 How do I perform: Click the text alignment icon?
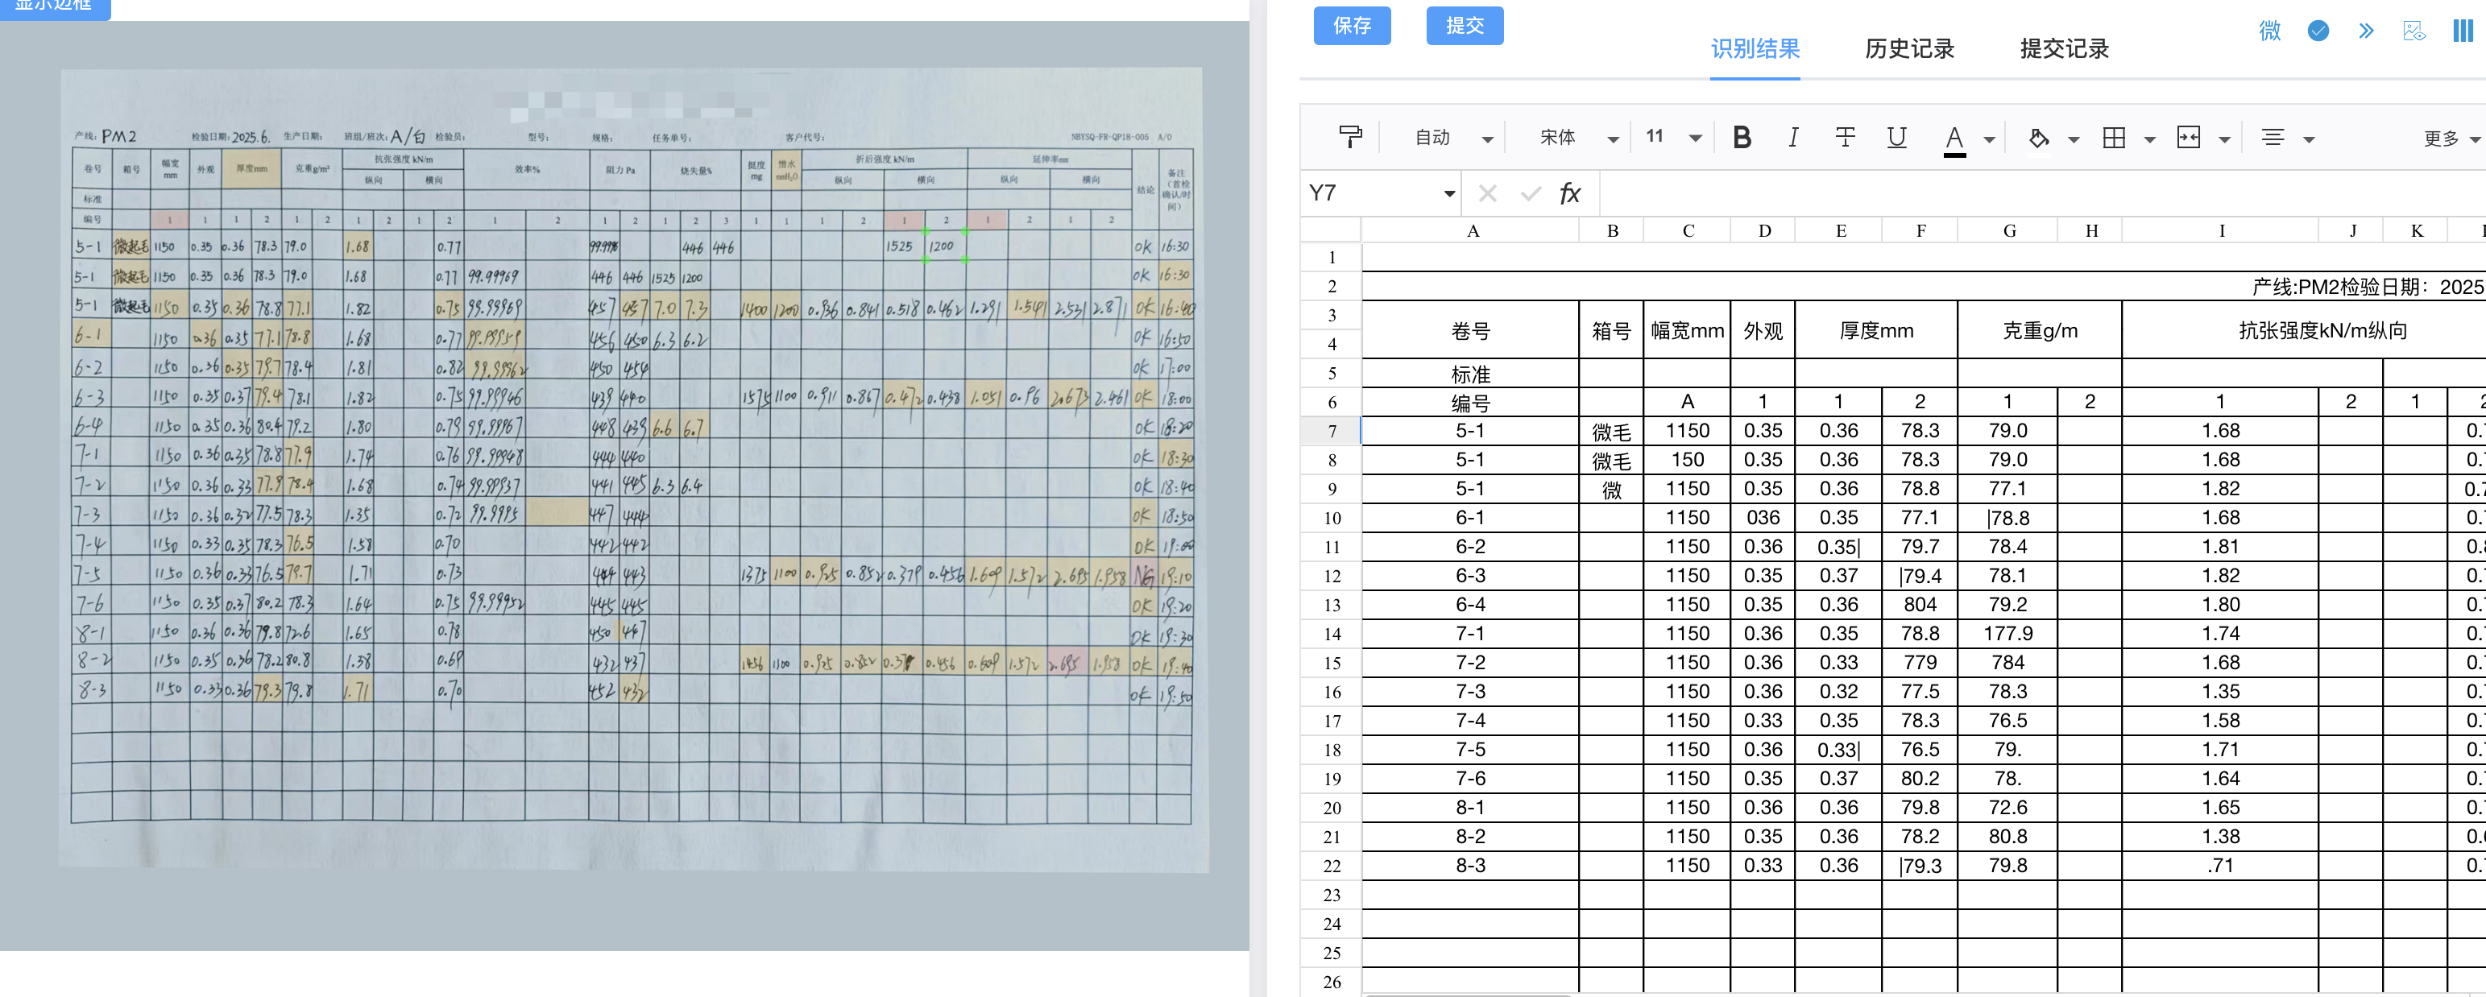(x=2273, y=138)
